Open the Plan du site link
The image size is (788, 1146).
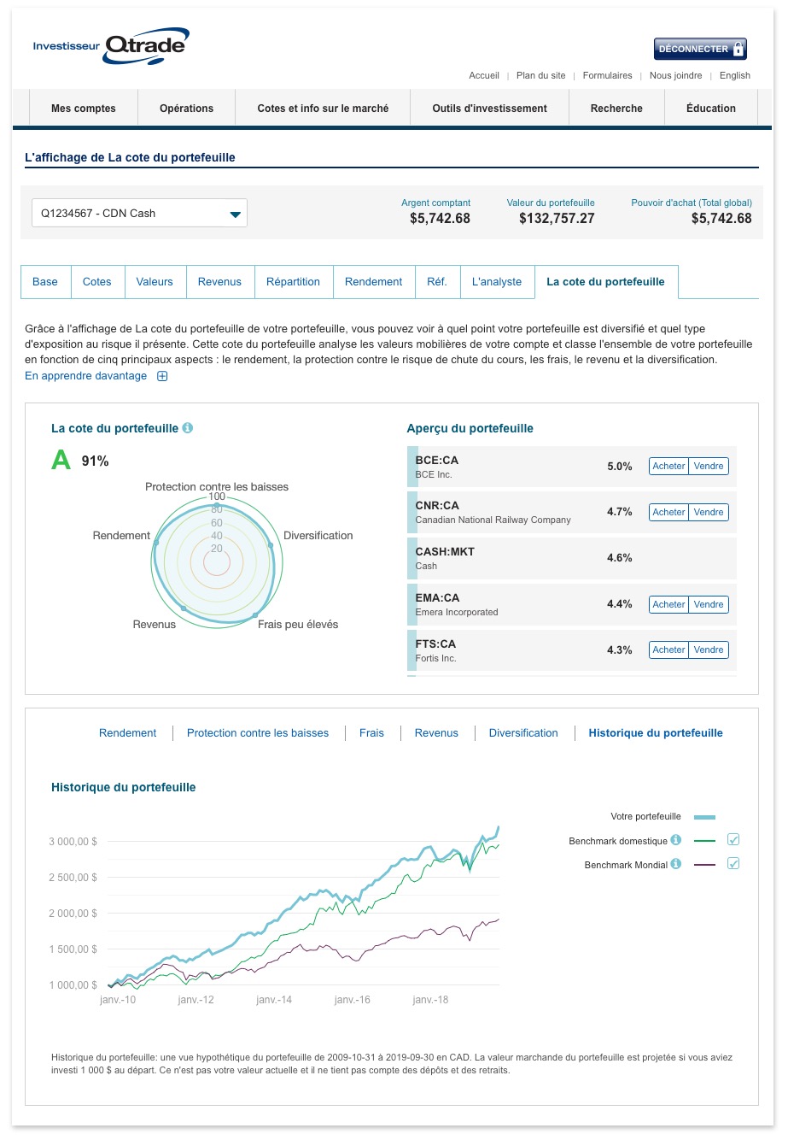[x=540, y=75]
